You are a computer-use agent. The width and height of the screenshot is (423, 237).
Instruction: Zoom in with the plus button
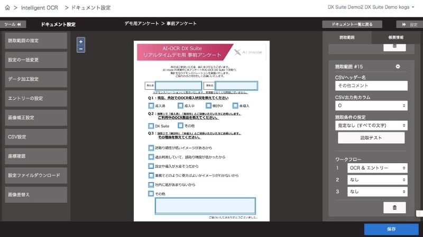pyautogui.click(x=80, y=41)
